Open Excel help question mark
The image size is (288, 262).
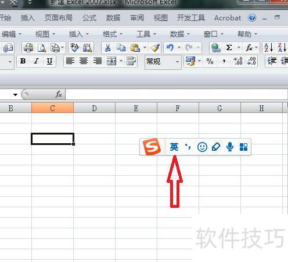pos(252,18)
